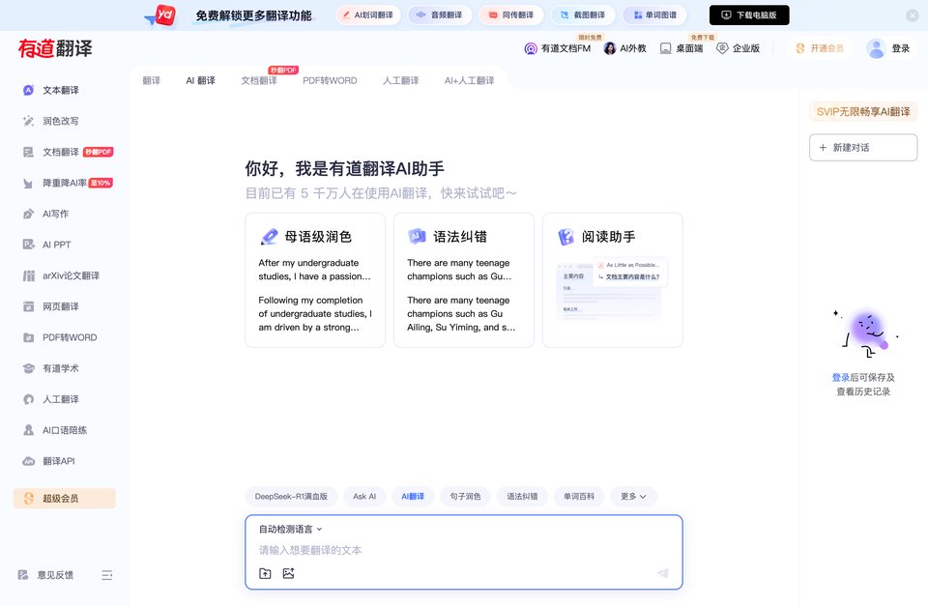Open 文档翻译 in the left sidebar
Image resolution: width=928 pixels, height=606 pixels.
pos(67,152)
